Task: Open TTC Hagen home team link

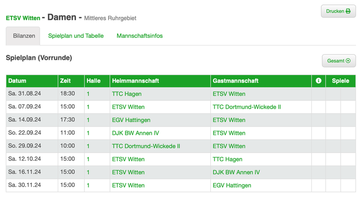Action: coord(127,94)
